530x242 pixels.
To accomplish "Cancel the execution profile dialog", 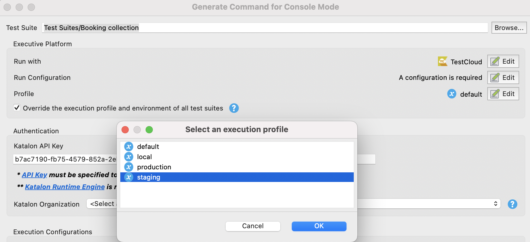I will pyautogui.click(x=253, y=226).
